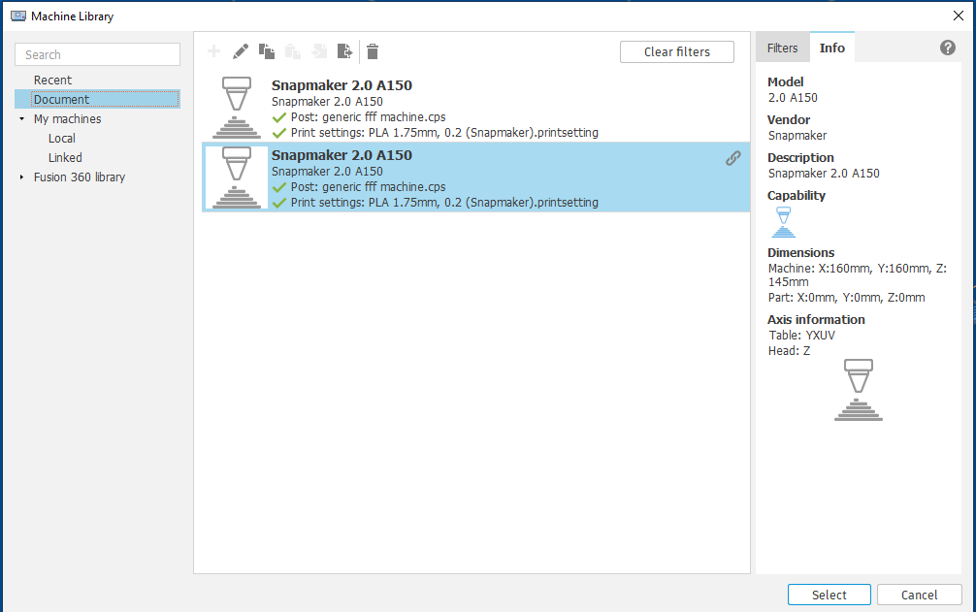
Task: Click the Print settings line of the highlighted machine
Action: click(444, 202)
